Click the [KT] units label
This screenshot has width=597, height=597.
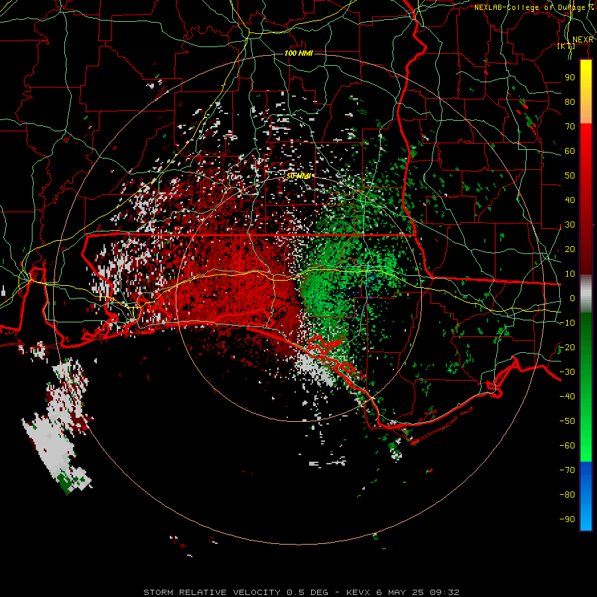pos(566,46)
